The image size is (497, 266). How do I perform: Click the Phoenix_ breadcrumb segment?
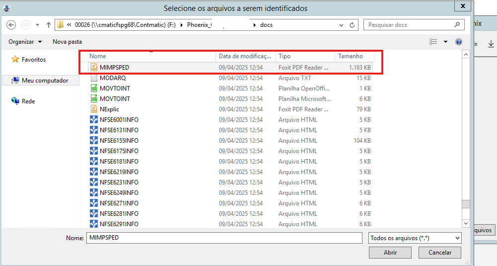(200, 25)
